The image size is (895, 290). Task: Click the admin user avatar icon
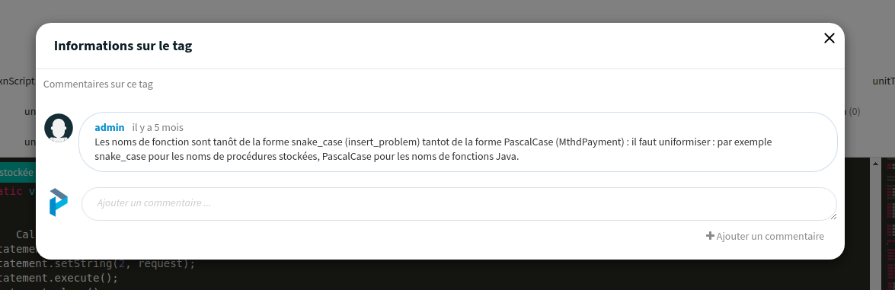click(x=59, y=128)
